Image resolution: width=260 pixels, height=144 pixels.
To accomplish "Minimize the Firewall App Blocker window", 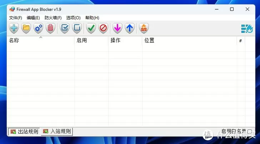I will point(216,9).
